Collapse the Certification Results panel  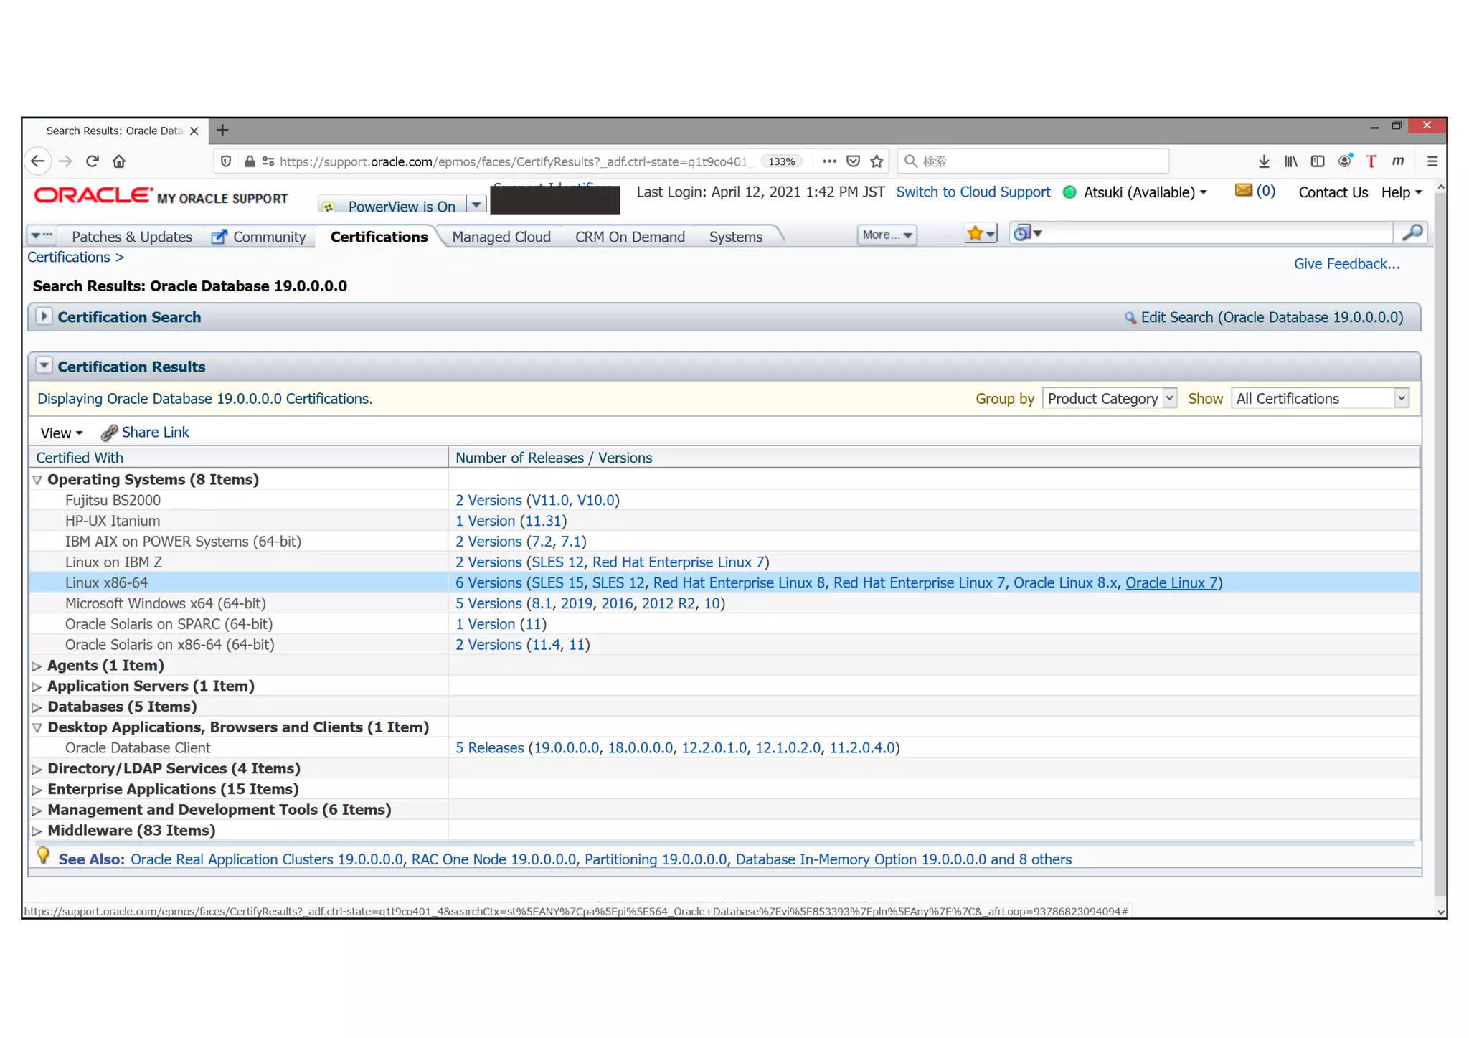[x=44, y=366]
